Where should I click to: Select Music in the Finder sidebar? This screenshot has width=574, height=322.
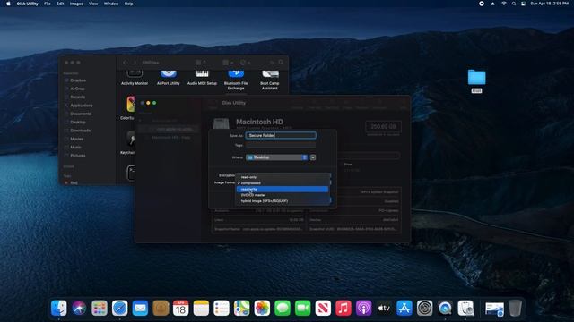[x=75, y=147]
